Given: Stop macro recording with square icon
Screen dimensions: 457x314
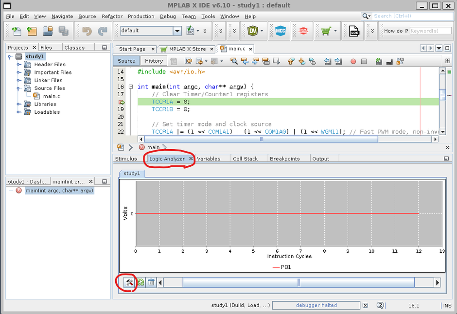Looking at the screenshot, I should point(364,61).
